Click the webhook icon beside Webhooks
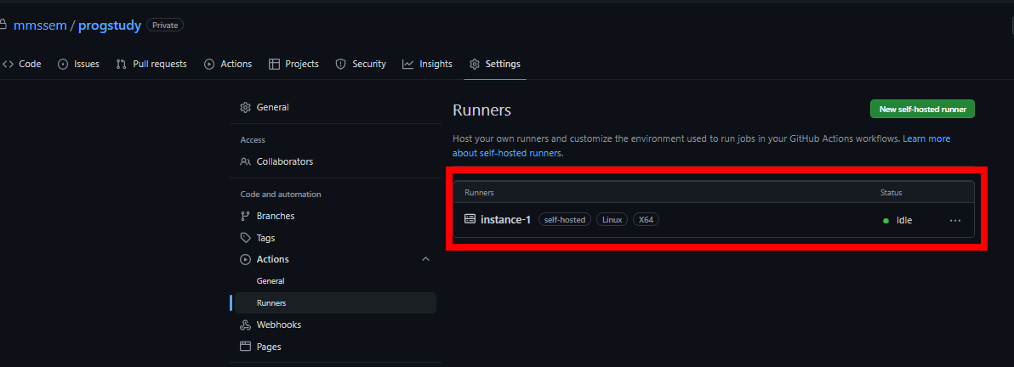This screenshot has width=1014, height=367. (245, 325)
